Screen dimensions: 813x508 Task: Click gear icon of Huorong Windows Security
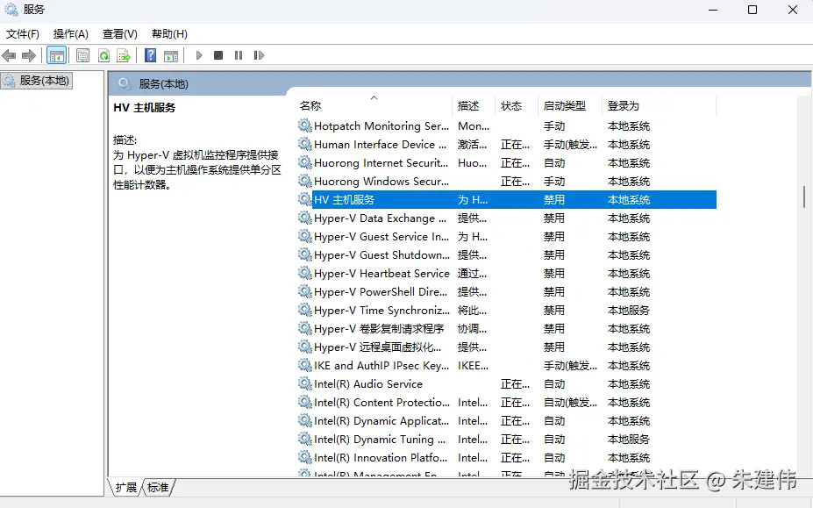[x=305, y=181]
